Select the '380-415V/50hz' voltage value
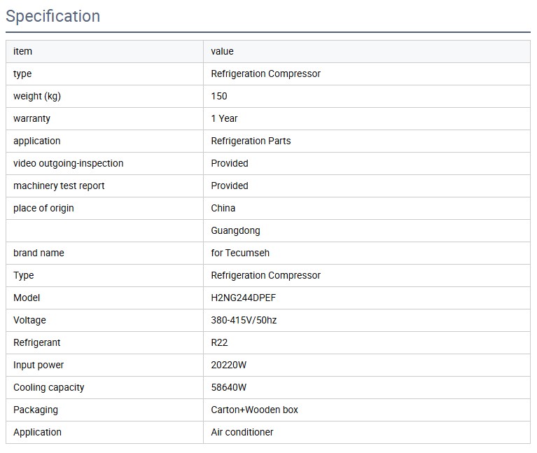 point(244,320)
